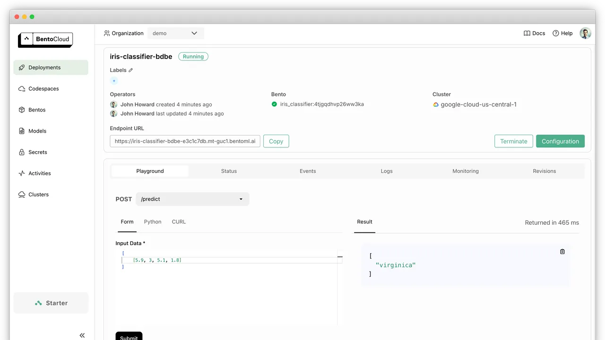Terminate the deployment
This screenshot has width=605, height=340.
pos(514,141)
